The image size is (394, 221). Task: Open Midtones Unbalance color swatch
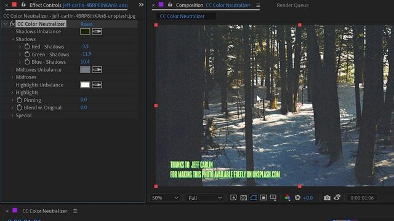tap(85, 69)
